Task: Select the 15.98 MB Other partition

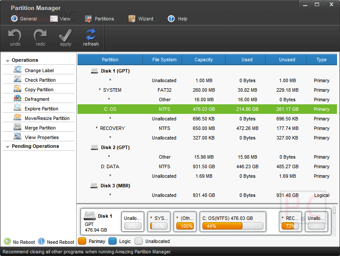Action: 207,157
